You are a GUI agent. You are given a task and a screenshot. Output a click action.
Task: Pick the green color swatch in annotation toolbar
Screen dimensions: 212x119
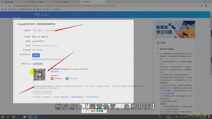click(100, 111)
